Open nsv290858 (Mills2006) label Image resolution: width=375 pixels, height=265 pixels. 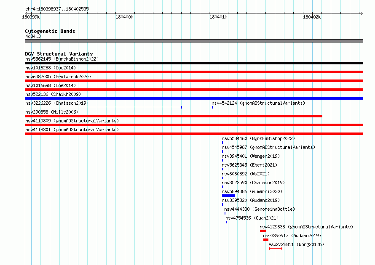[52, 112]
